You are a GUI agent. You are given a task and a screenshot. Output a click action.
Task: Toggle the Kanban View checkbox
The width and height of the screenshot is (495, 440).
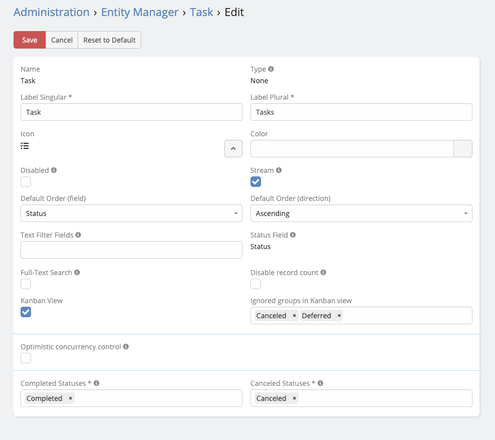[26, 312]
